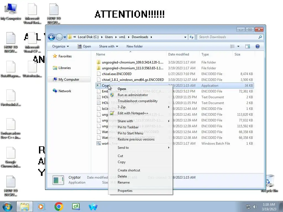
Task: Open Properties from context menu
Action: 140,191
